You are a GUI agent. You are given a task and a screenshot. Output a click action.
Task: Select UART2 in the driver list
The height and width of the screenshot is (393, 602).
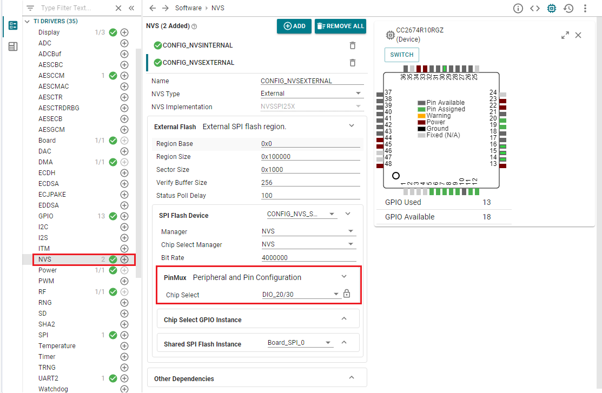[x=48, y=378]
